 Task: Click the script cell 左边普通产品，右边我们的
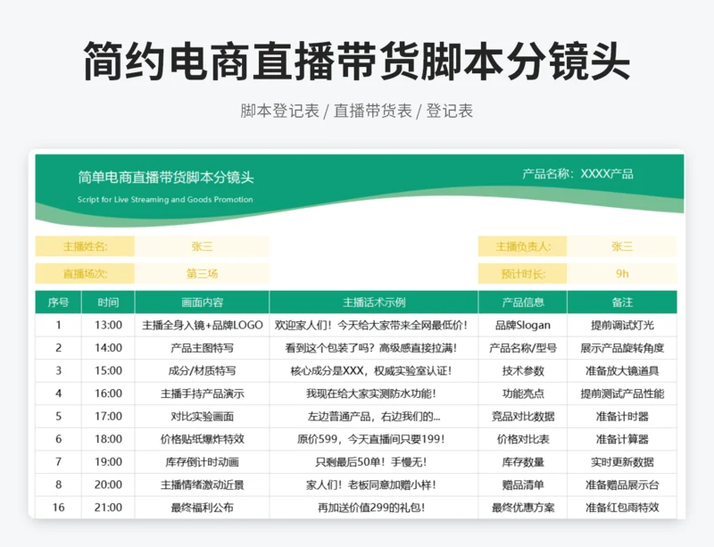pyautogui.click(x=374, y=417)
